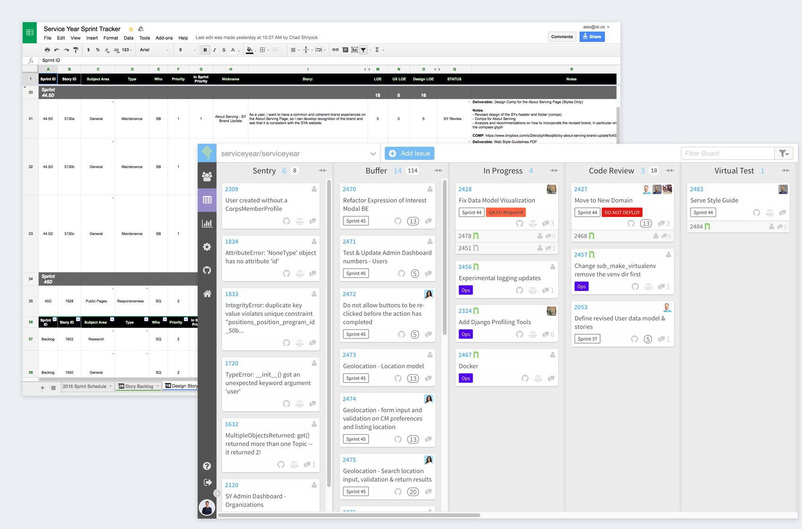Screen dimensions: 802x529
Task: Click the blue Share button in Sheets
Action: (592, 37)
